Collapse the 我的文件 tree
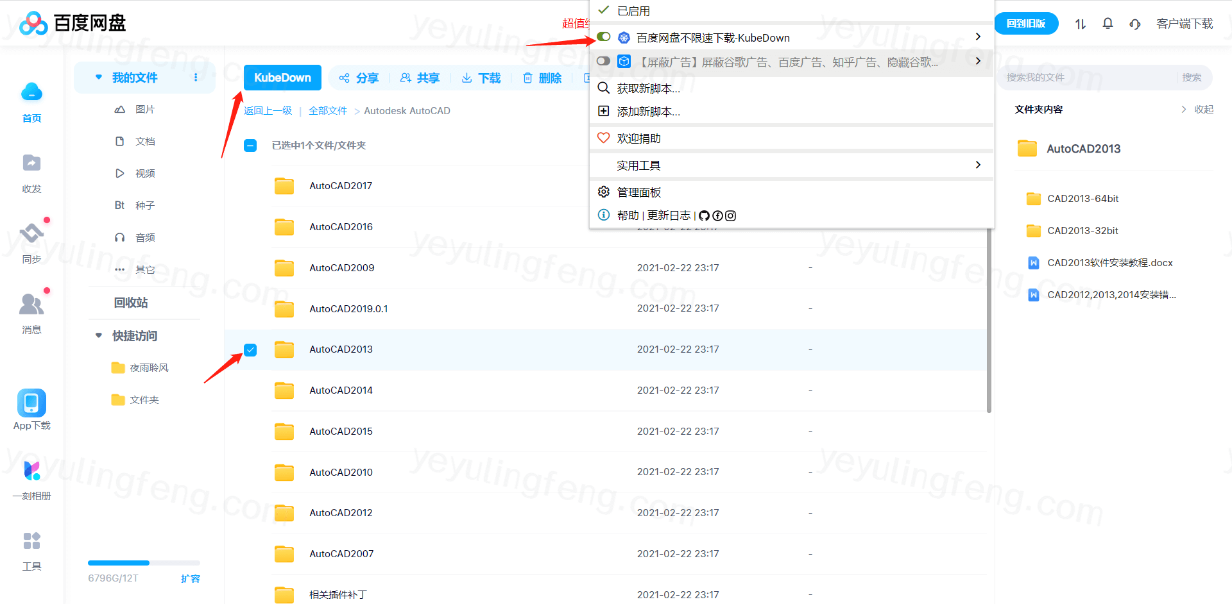The height and width of the screenshot is (604, 1232). click(99, 77)
